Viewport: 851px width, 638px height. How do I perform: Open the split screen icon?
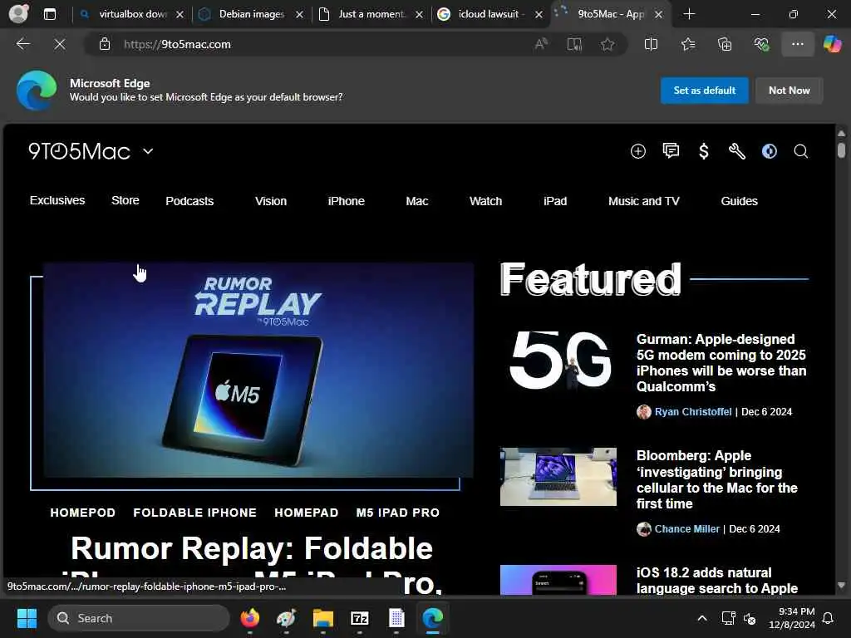pyautogui.click(x=651, y=44)
